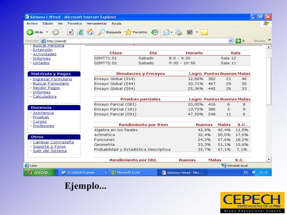The image size is (287, 215).
Task: Click the address field showing http://wired/
Action: click(x=135, y=41)
